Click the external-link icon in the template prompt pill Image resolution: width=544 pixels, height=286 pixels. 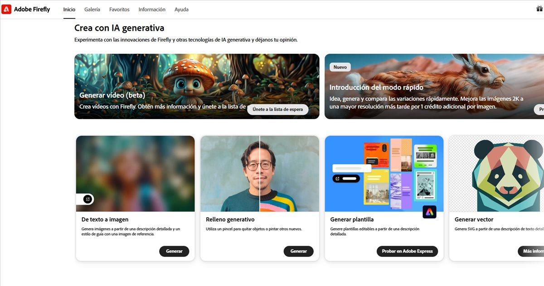pyautogui.click(x=338, y=179)
